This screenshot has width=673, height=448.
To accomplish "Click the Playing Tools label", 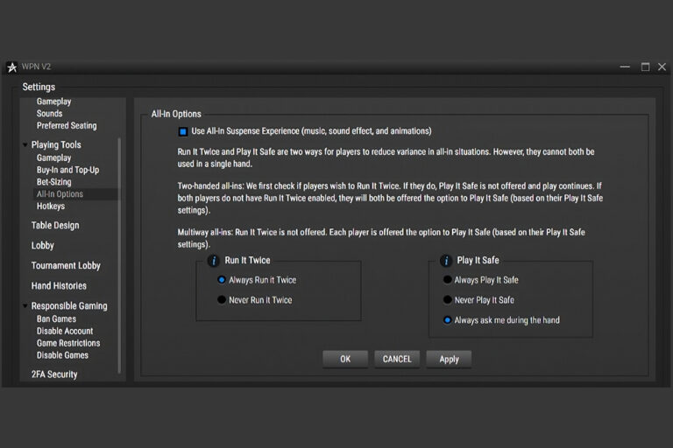I will coord(56,145).
